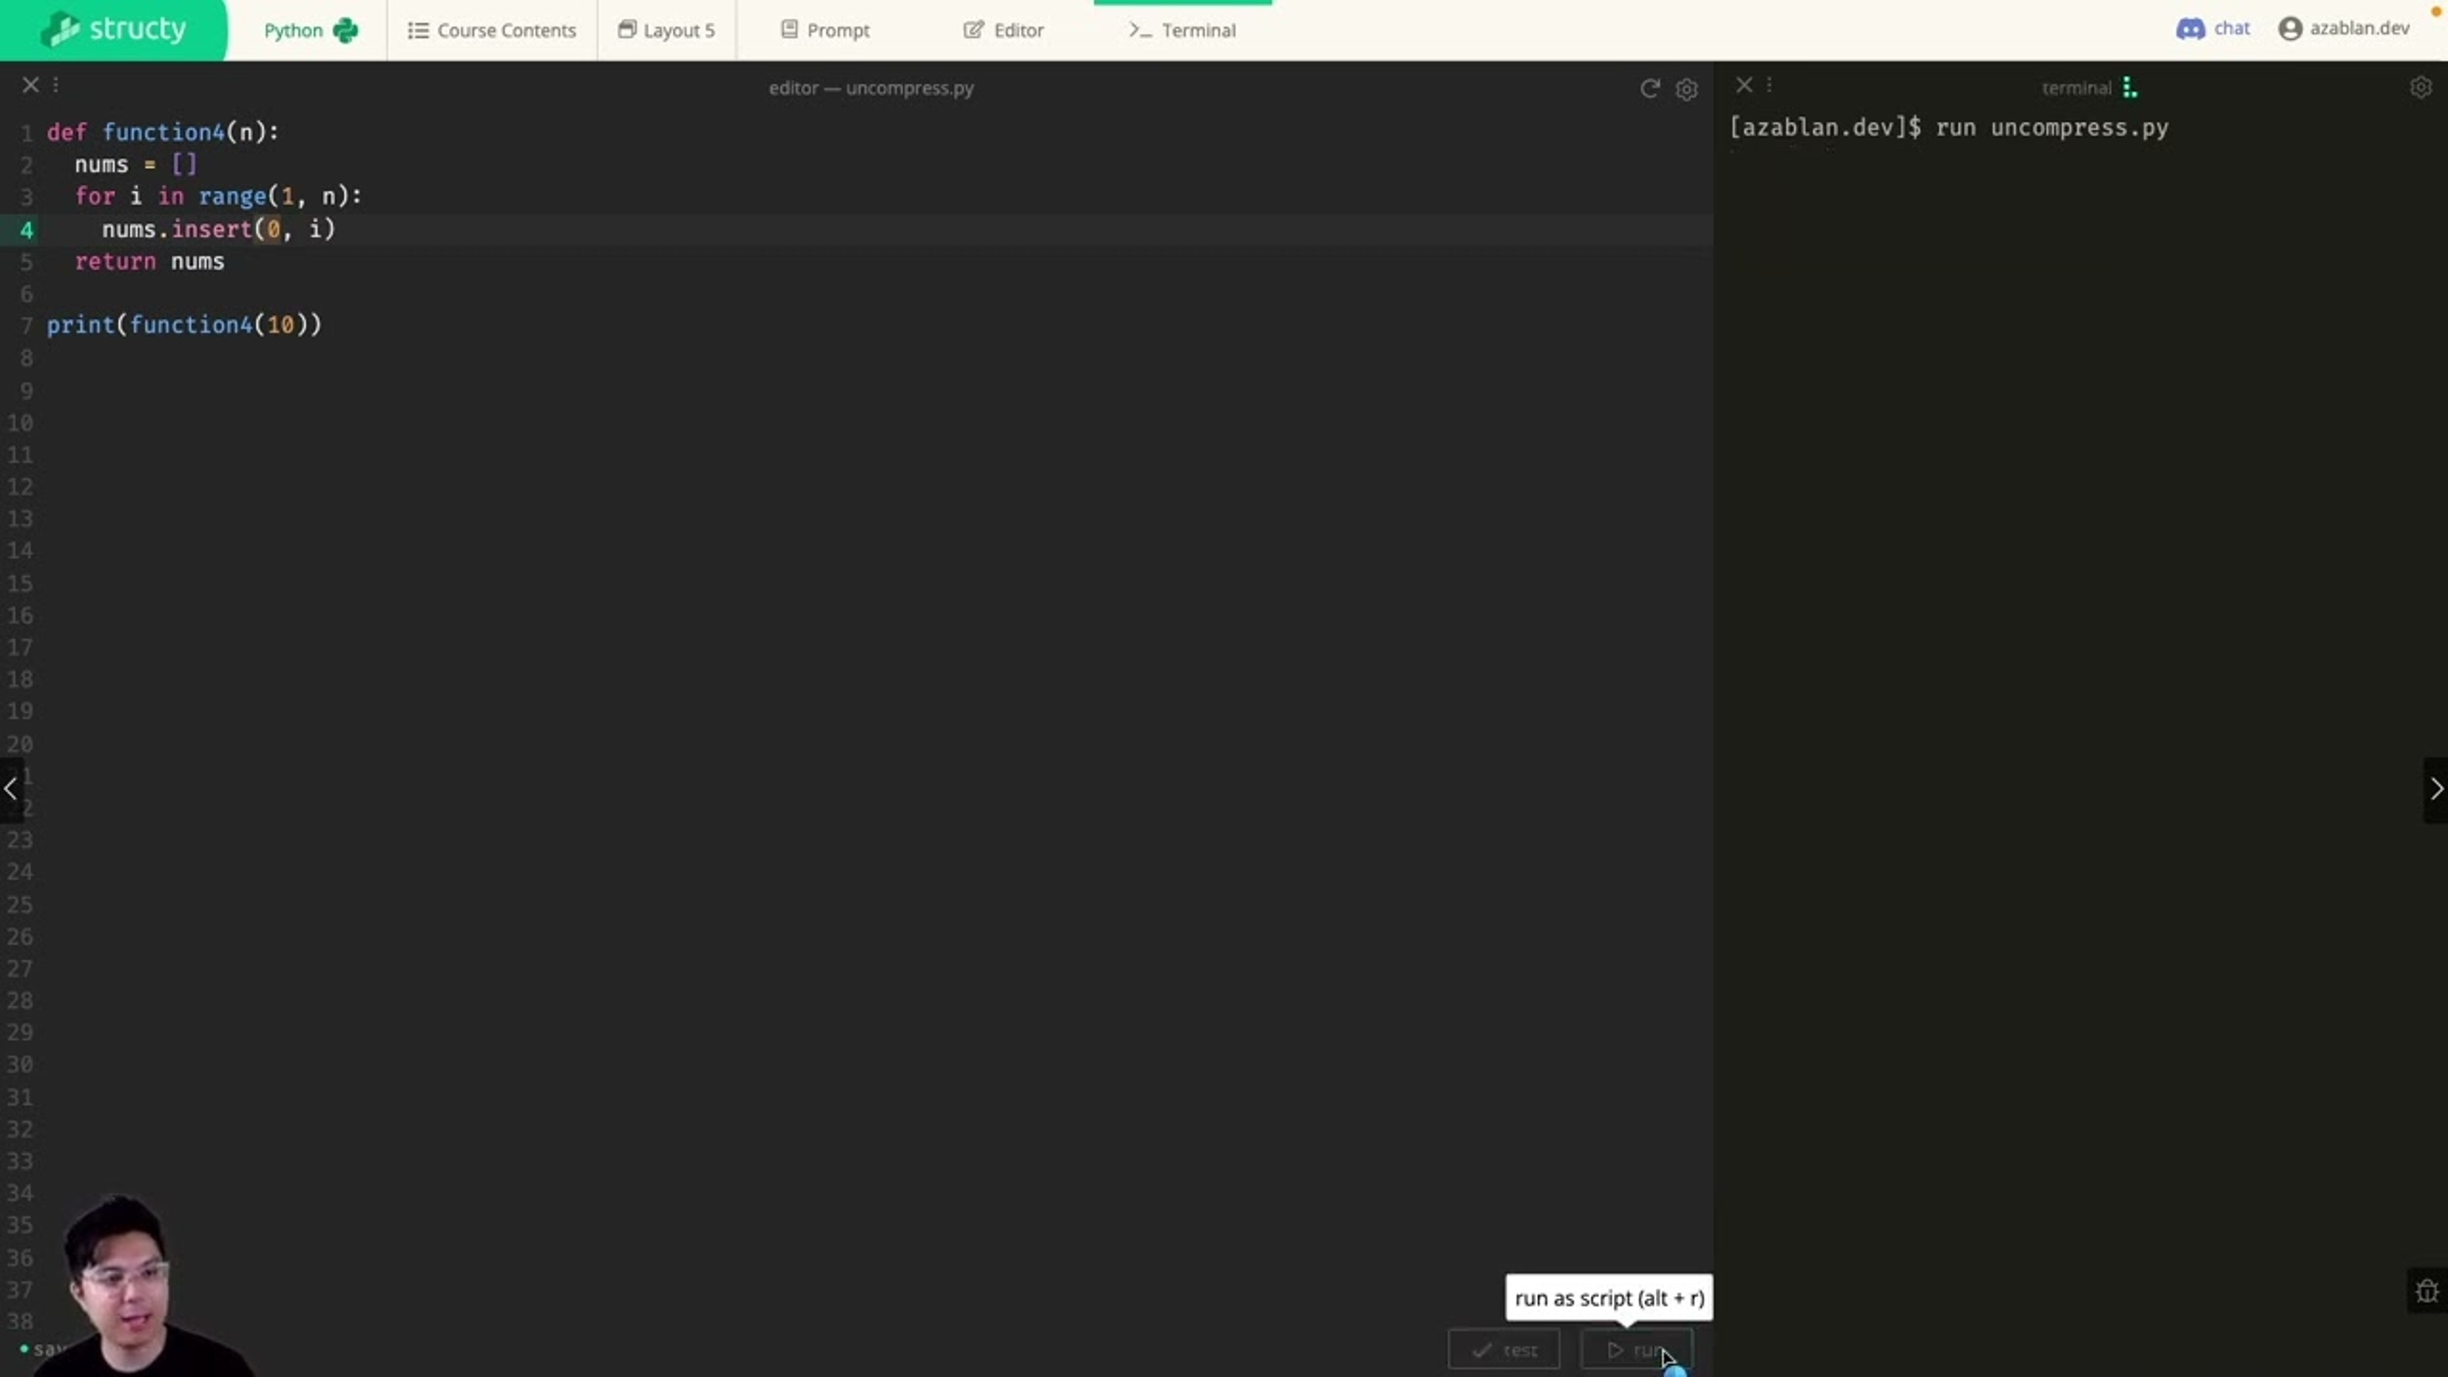The image size is (2448, 1377).
Task: Click the Discord icon beside chat
Action: tap(2190, 29)
